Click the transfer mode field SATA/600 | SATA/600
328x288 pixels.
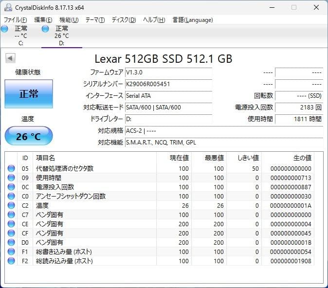coord(168,108)
